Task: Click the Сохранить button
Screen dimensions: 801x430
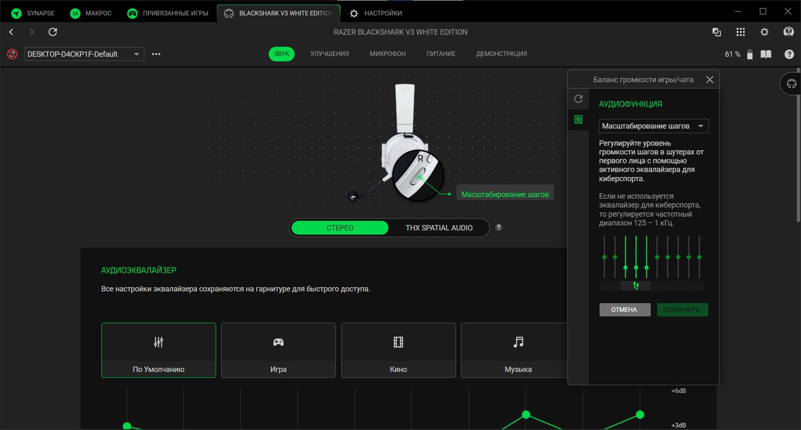Action: [x=682, y=310]
